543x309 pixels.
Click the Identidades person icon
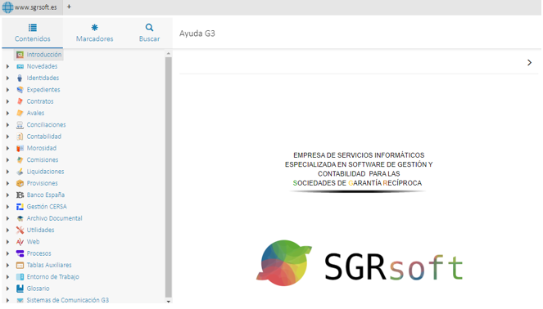coord(20,78)
